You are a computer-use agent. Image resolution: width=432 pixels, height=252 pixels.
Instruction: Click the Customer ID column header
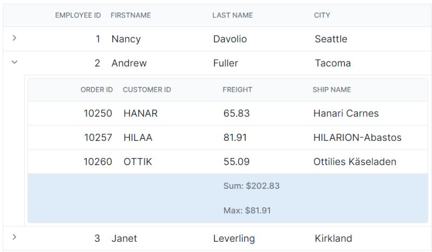(x=147, y=90)
